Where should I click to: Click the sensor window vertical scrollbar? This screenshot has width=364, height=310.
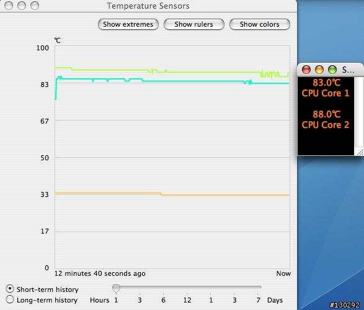(359, 112)
